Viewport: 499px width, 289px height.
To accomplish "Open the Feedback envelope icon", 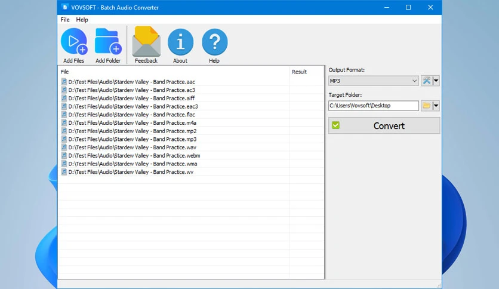I will (146, 41).
